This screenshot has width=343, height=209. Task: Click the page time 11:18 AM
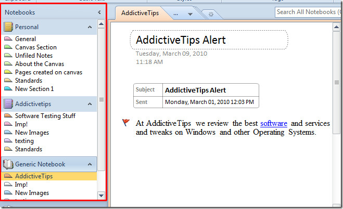tap(149, 62)
